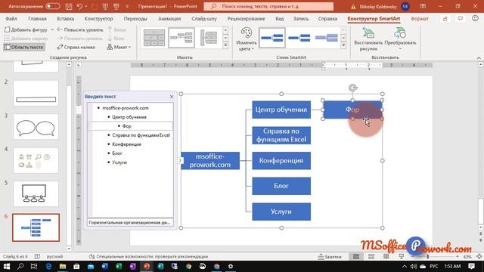Switch to Reading view icon
This screenshot has width=484, height=272.
[386, 257]
